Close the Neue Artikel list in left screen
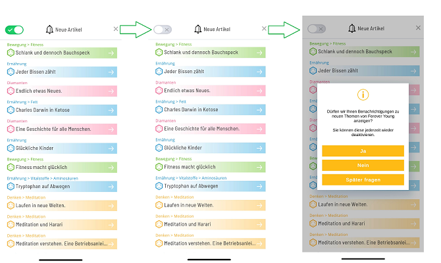 click(x=117, y=29)
